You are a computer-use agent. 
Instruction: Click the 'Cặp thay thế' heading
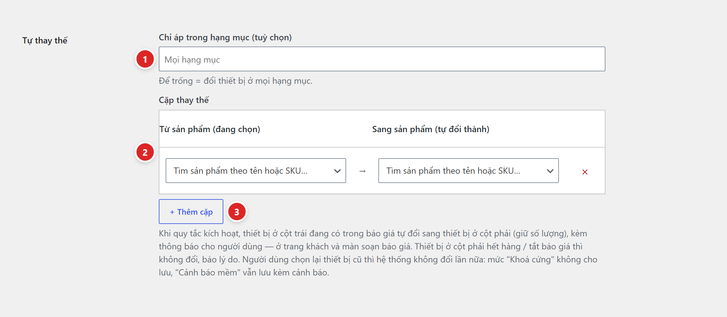click(x=184, y=100)
